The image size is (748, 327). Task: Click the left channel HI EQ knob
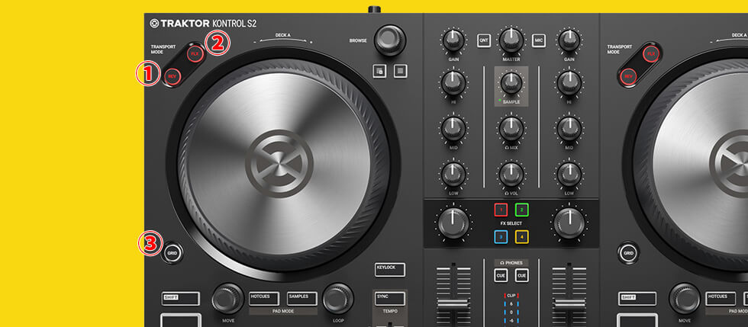tap(453, 83)
